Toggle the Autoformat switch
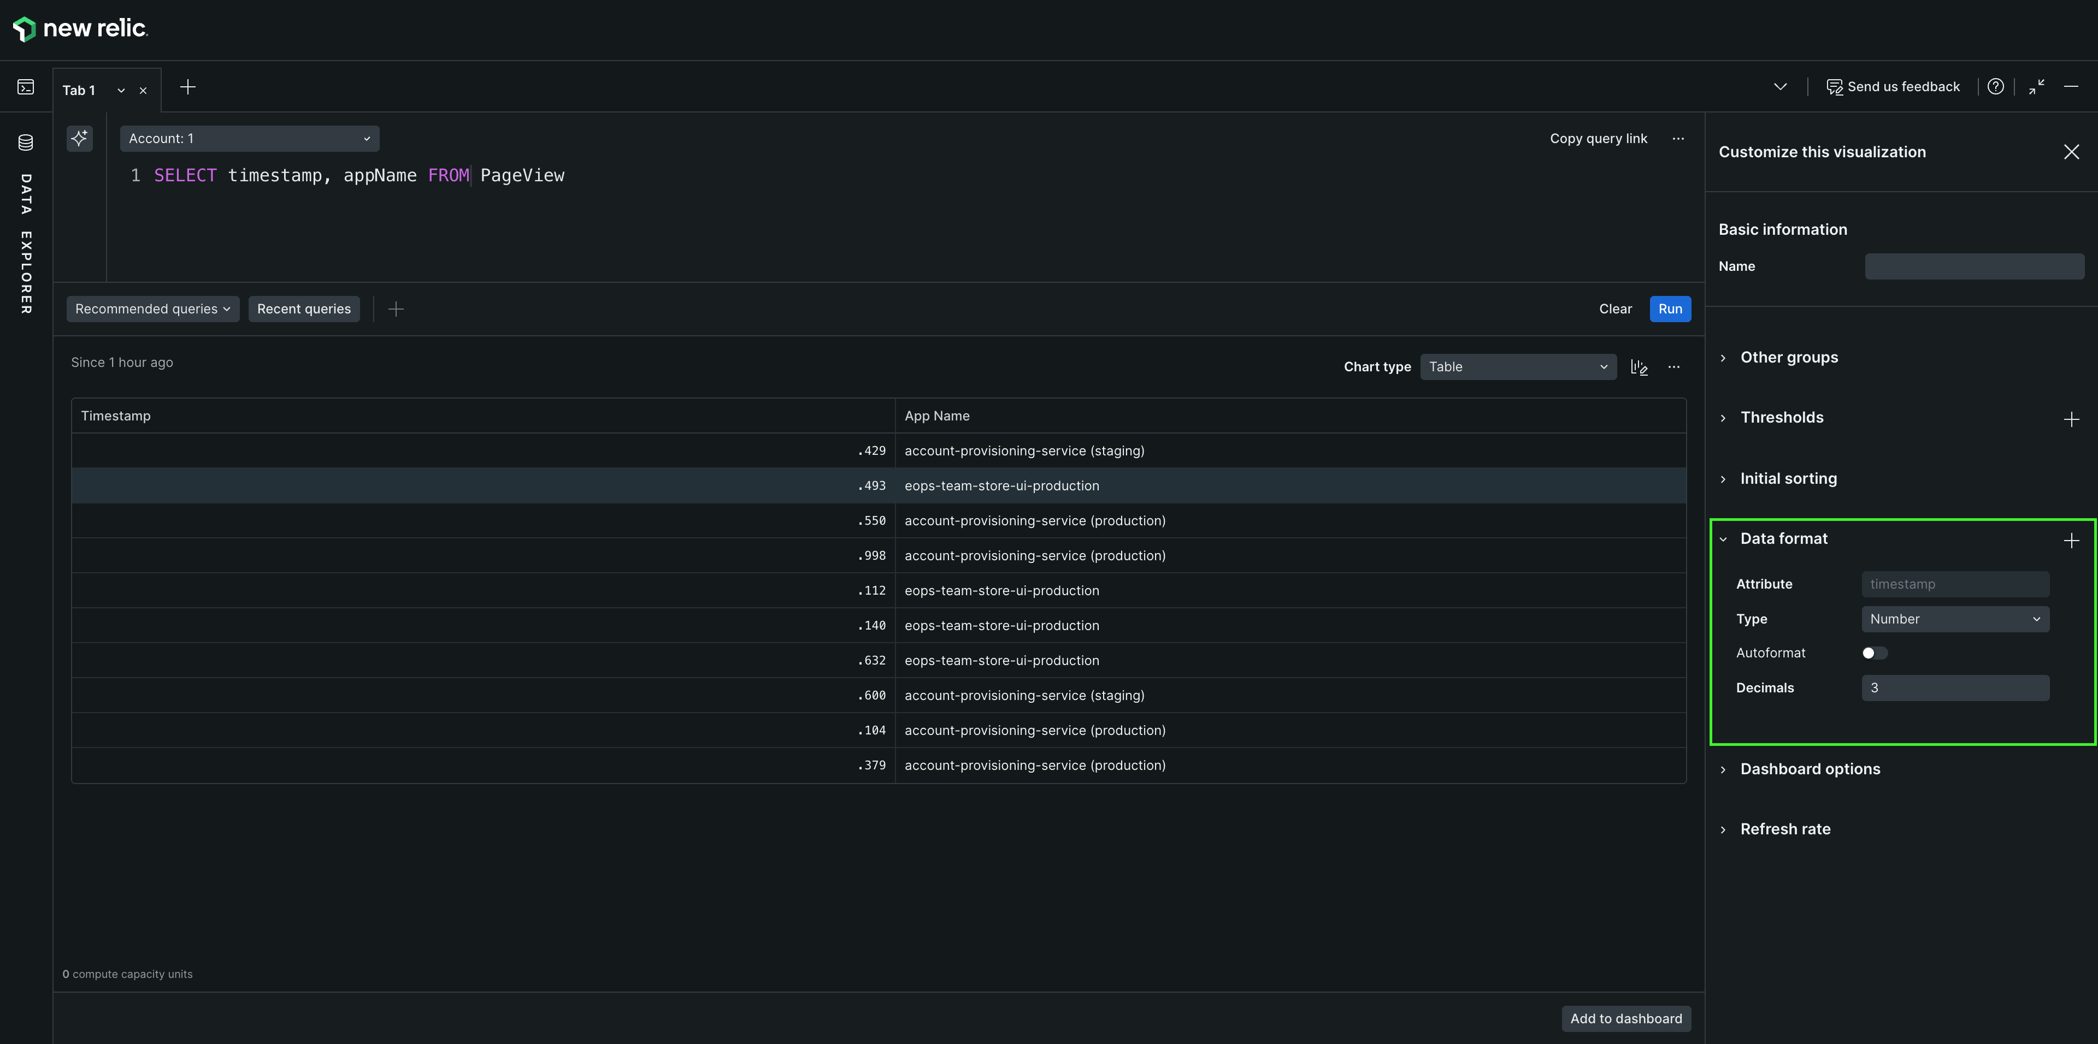 pyautogui.click(x=1874, y=654)
